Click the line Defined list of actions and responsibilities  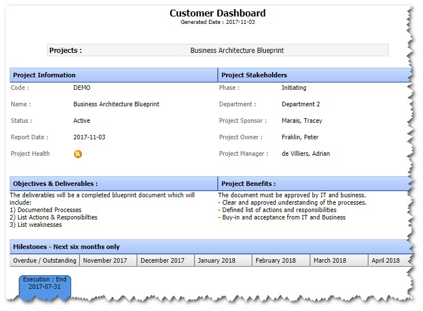click(277, 210)
